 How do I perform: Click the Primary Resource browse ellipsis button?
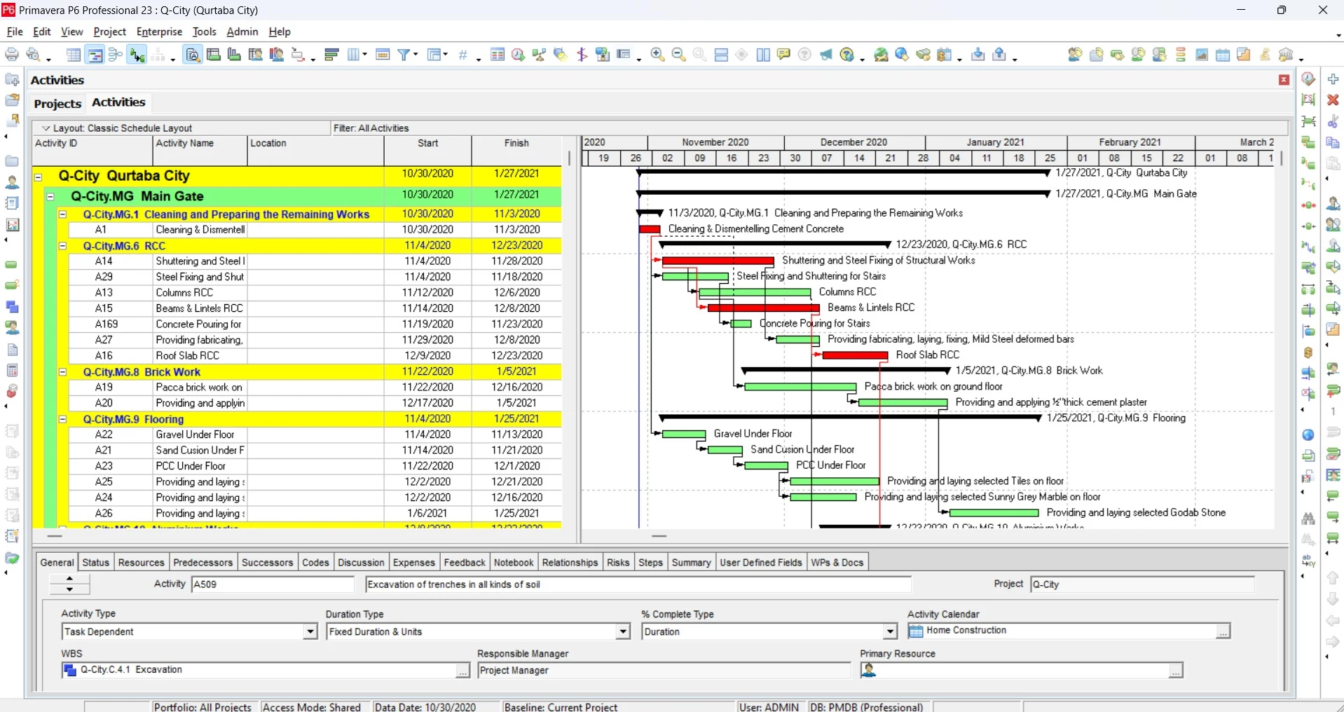pos(1177,671)
